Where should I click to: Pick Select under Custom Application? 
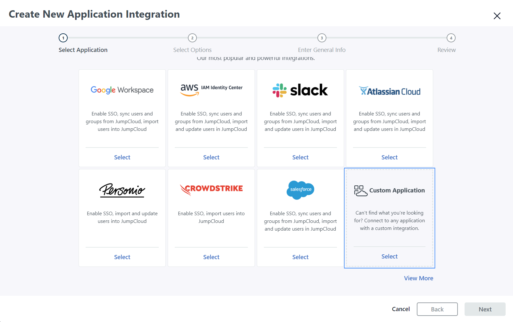click(389, 257)
